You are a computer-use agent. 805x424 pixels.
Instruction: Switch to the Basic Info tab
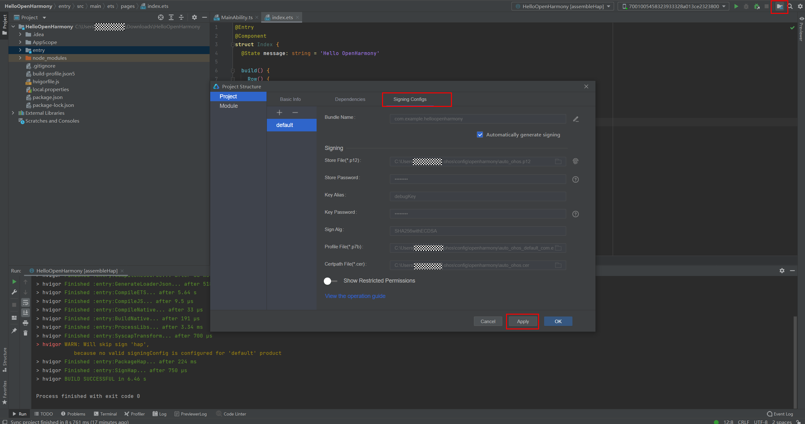(x=290, y=99)
